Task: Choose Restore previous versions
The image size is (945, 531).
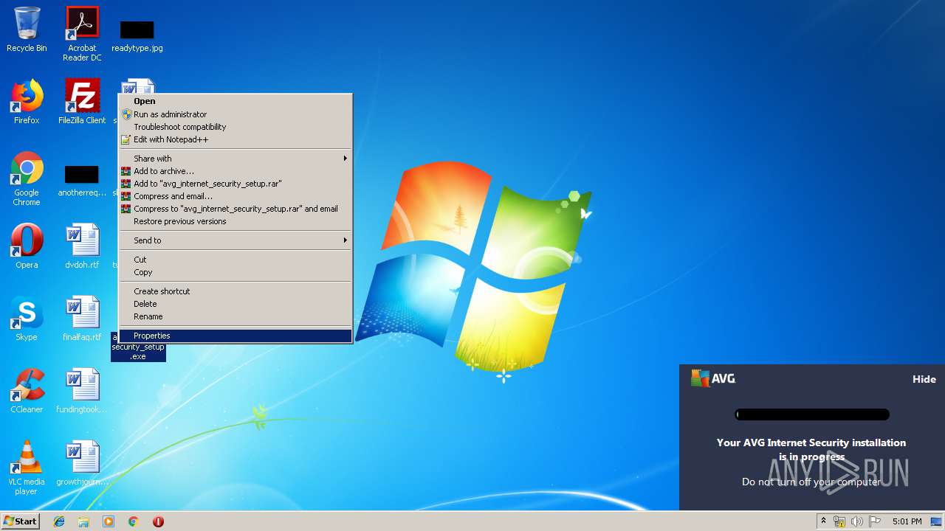Action: (236, 221)
